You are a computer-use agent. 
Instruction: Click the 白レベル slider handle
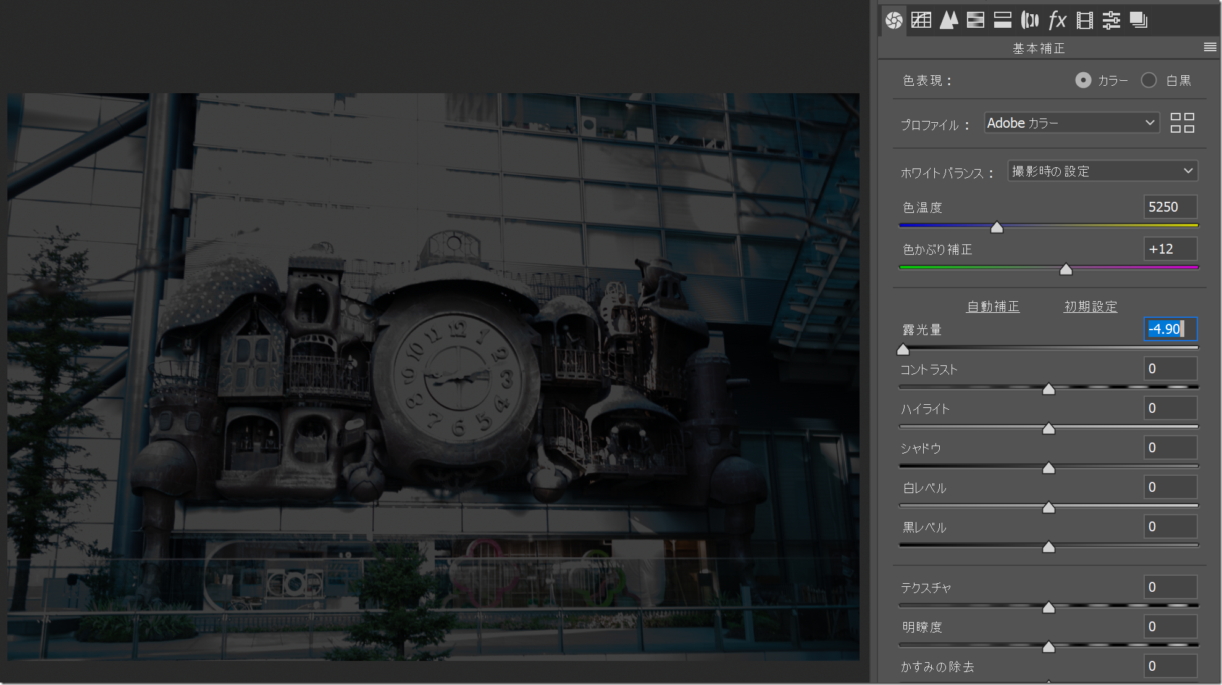pyautogui.click(x=1048, y=507)
